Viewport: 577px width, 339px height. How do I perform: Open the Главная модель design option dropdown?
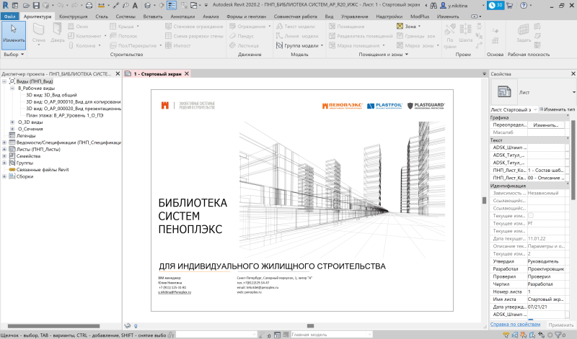[331, 335]
